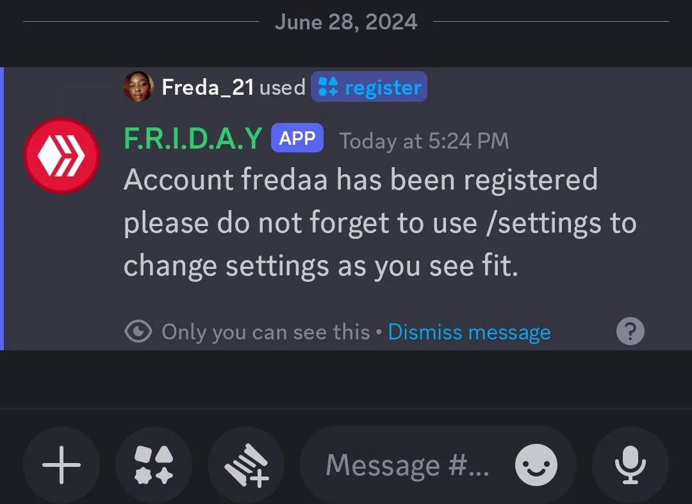Click the APP badge
This screenshot has width=692, height=504.
click(297, 138)
